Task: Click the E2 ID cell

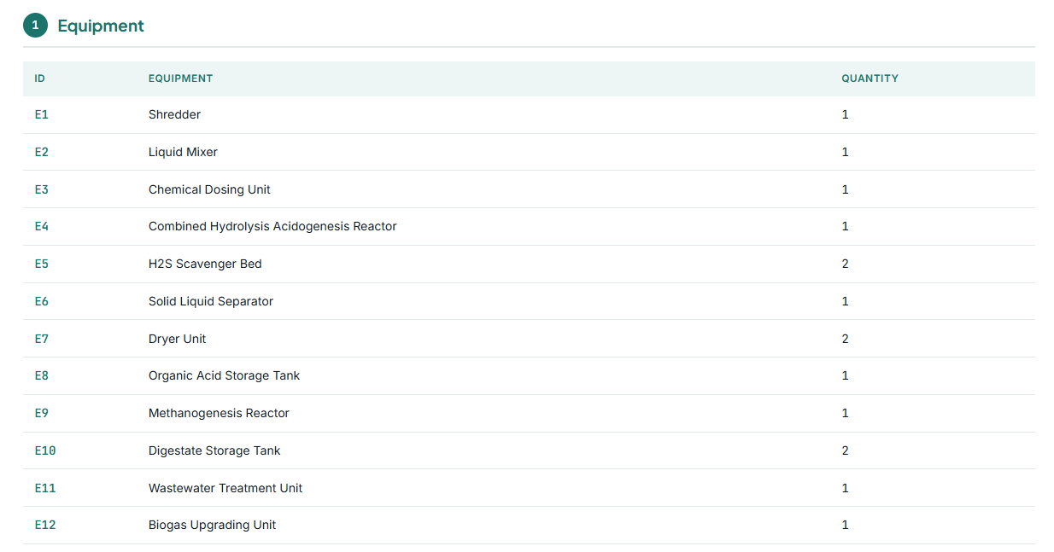Action: tap(42, 152)
